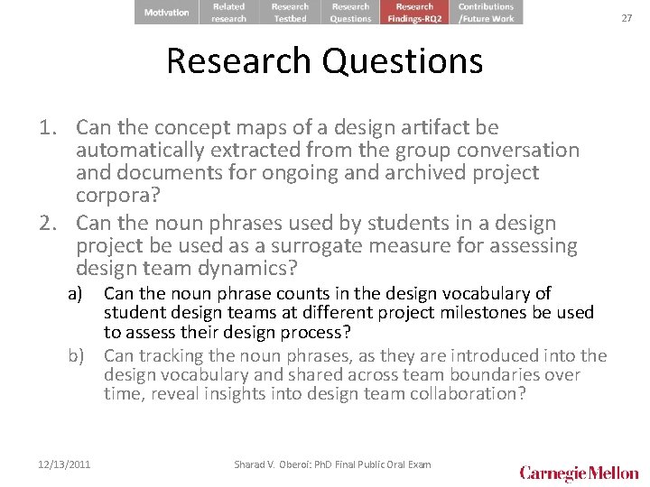
Task: Click the slide number 27
Action: [x=627, y=18]
